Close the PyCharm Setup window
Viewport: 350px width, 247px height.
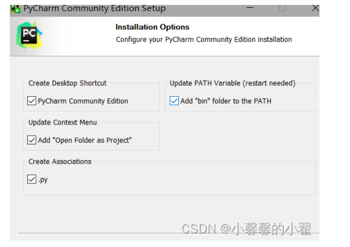(x=315, y=8)
